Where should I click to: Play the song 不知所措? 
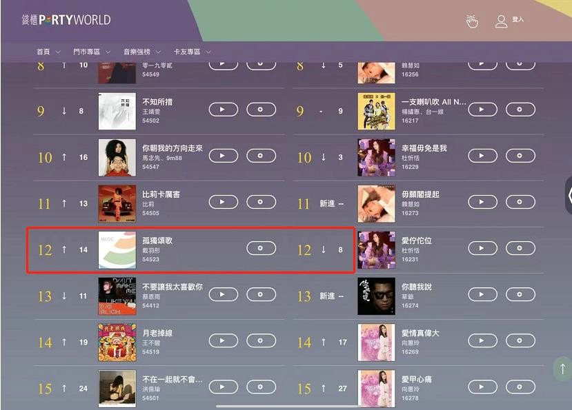tap(224, 110)
